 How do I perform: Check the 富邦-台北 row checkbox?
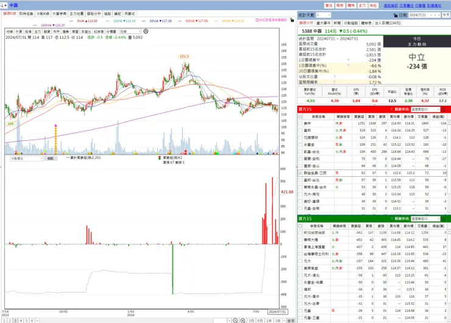point(300,180)
